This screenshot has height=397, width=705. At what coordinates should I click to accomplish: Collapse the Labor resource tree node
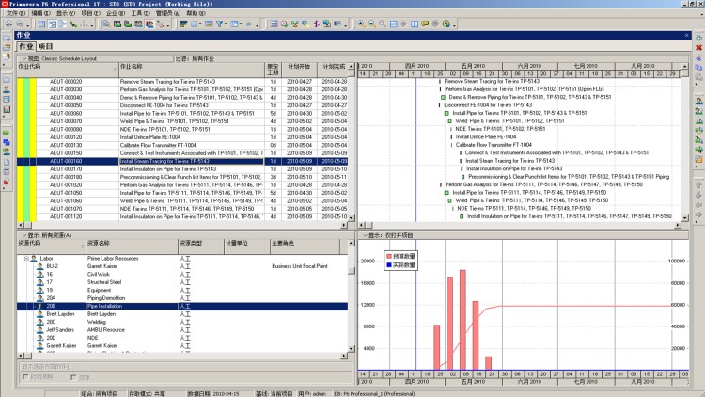(x=26, y=259)
